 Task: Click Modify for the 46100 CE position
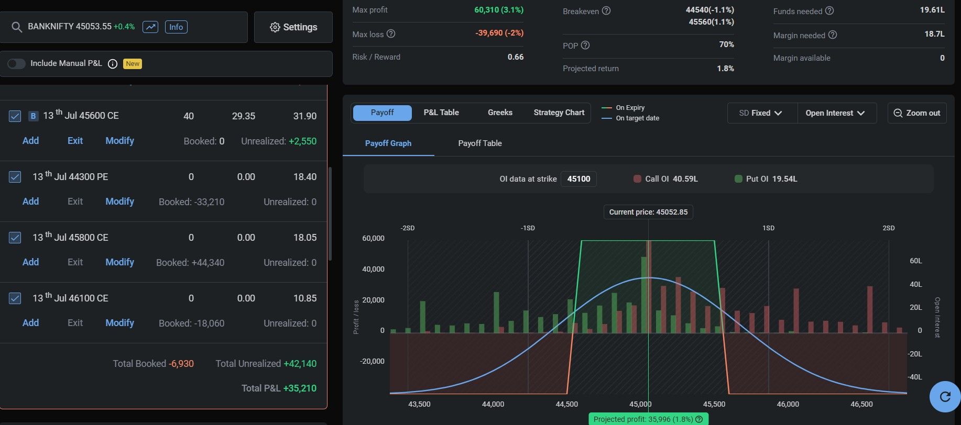119,323
